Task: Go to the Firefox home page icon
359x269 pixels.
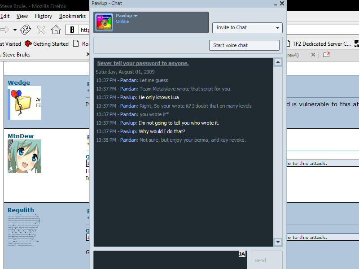Action: 56,30
